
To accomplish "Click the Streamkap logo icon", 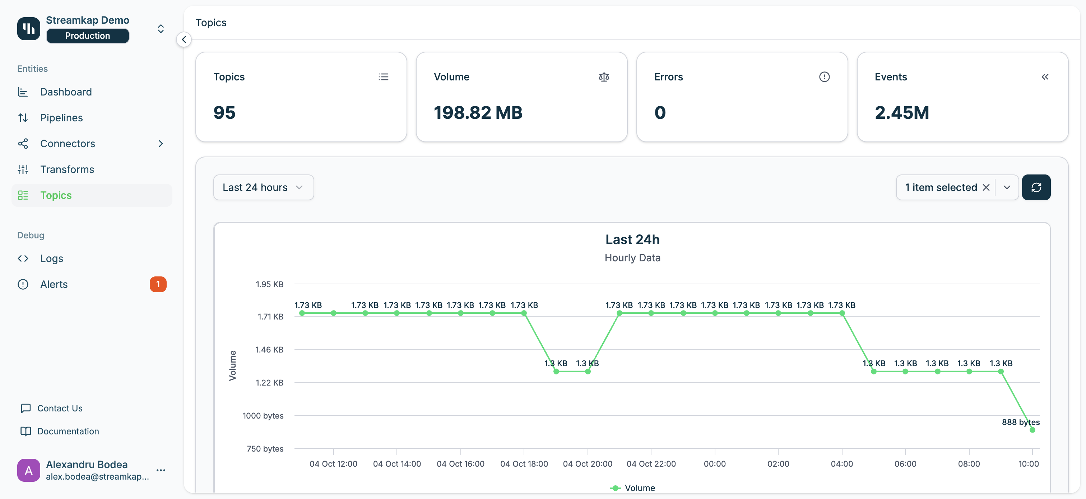I will click(29, 29).
